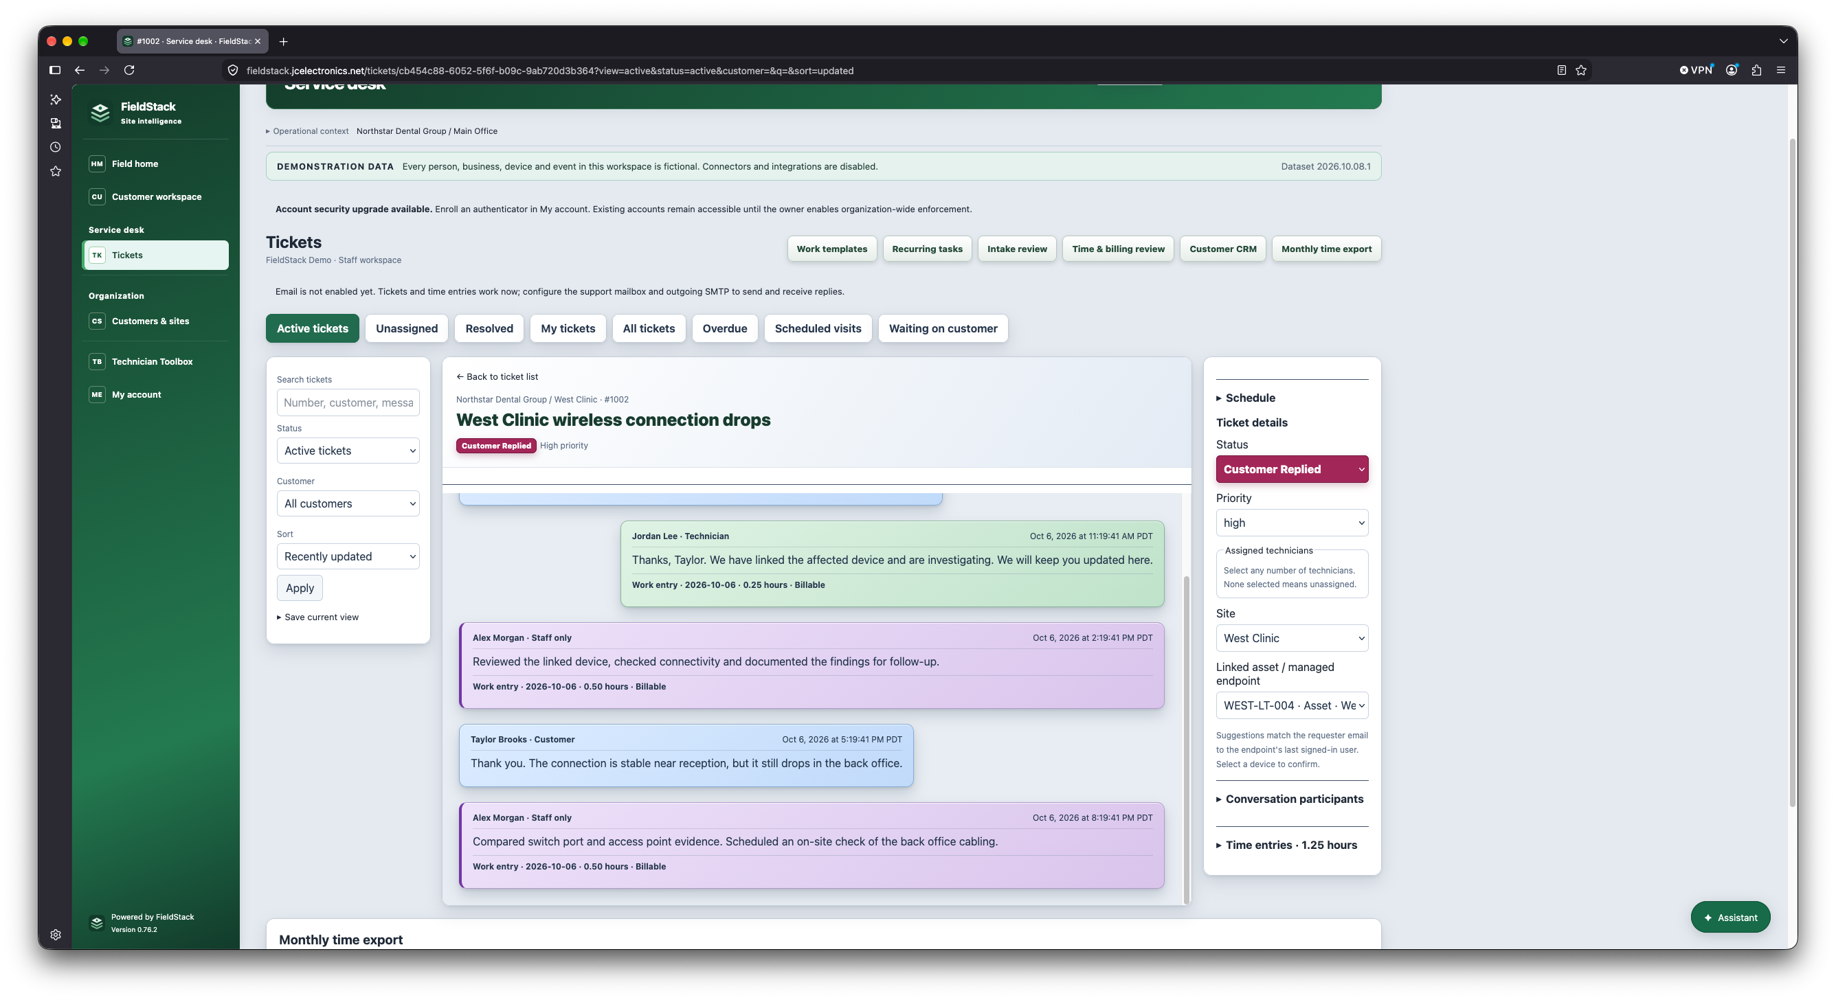This screenshot has width=1836, height=1000.
Task: Expand Time entries 1.25 hours
Action: pos(1286,845)
